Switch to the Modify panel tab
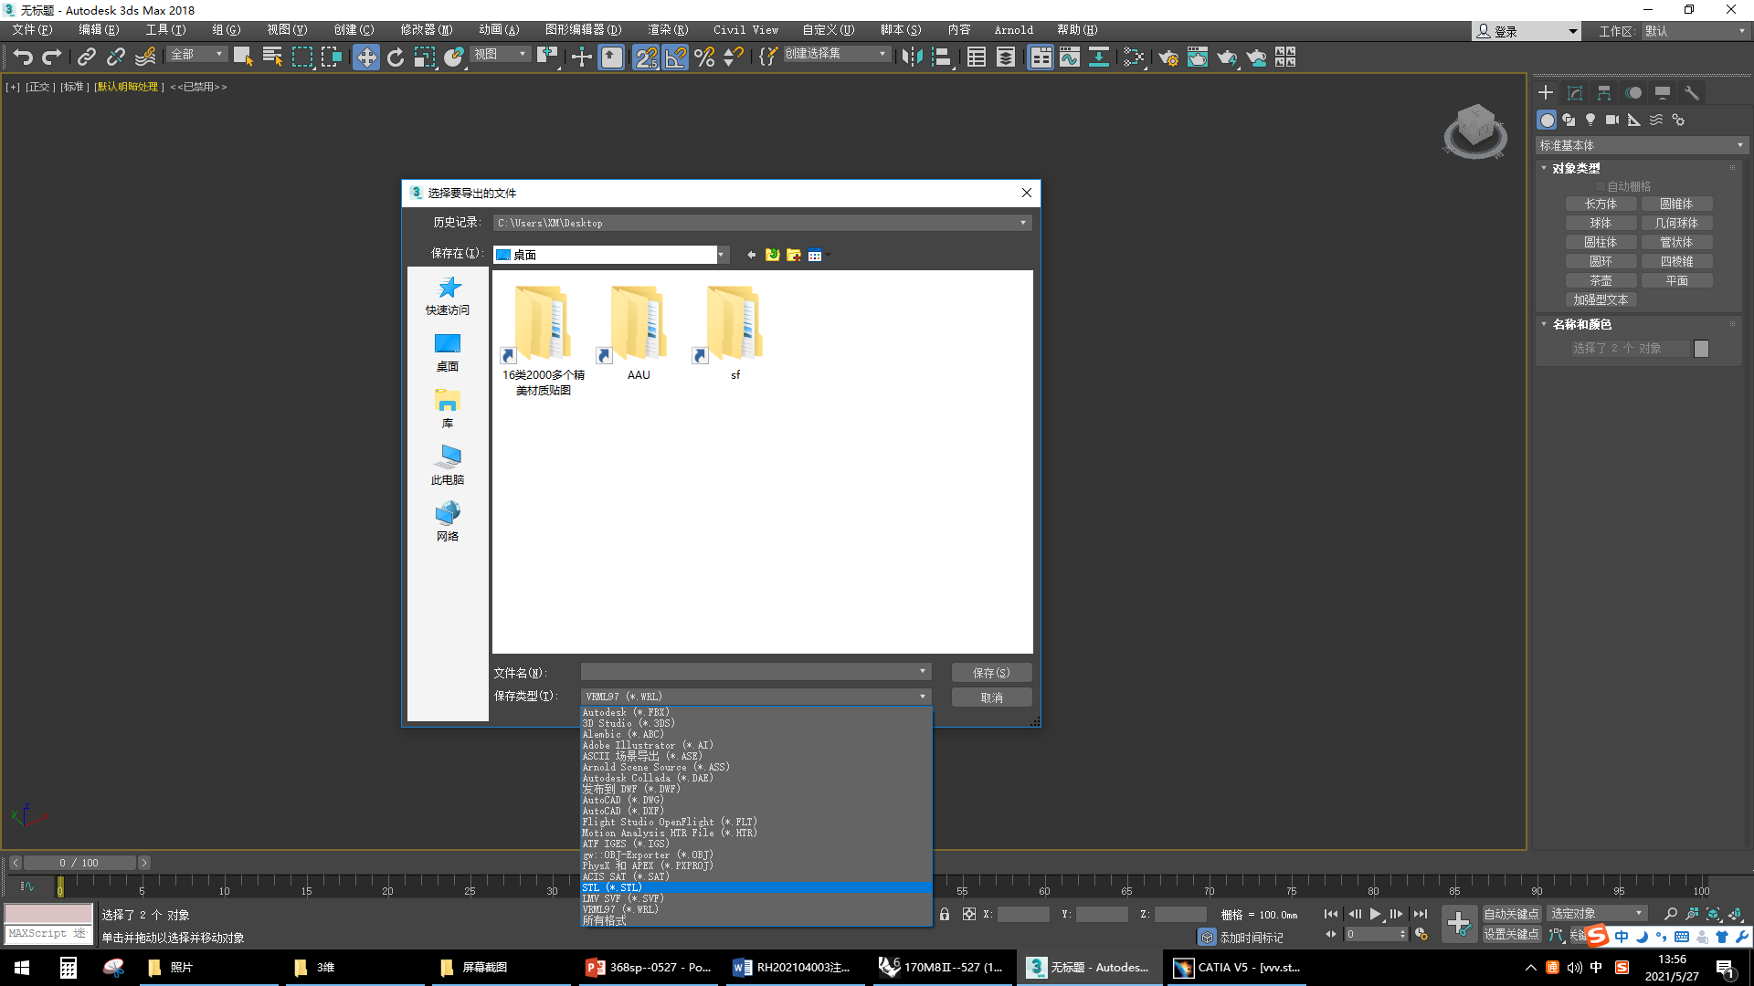 [x=1575, y=93]
